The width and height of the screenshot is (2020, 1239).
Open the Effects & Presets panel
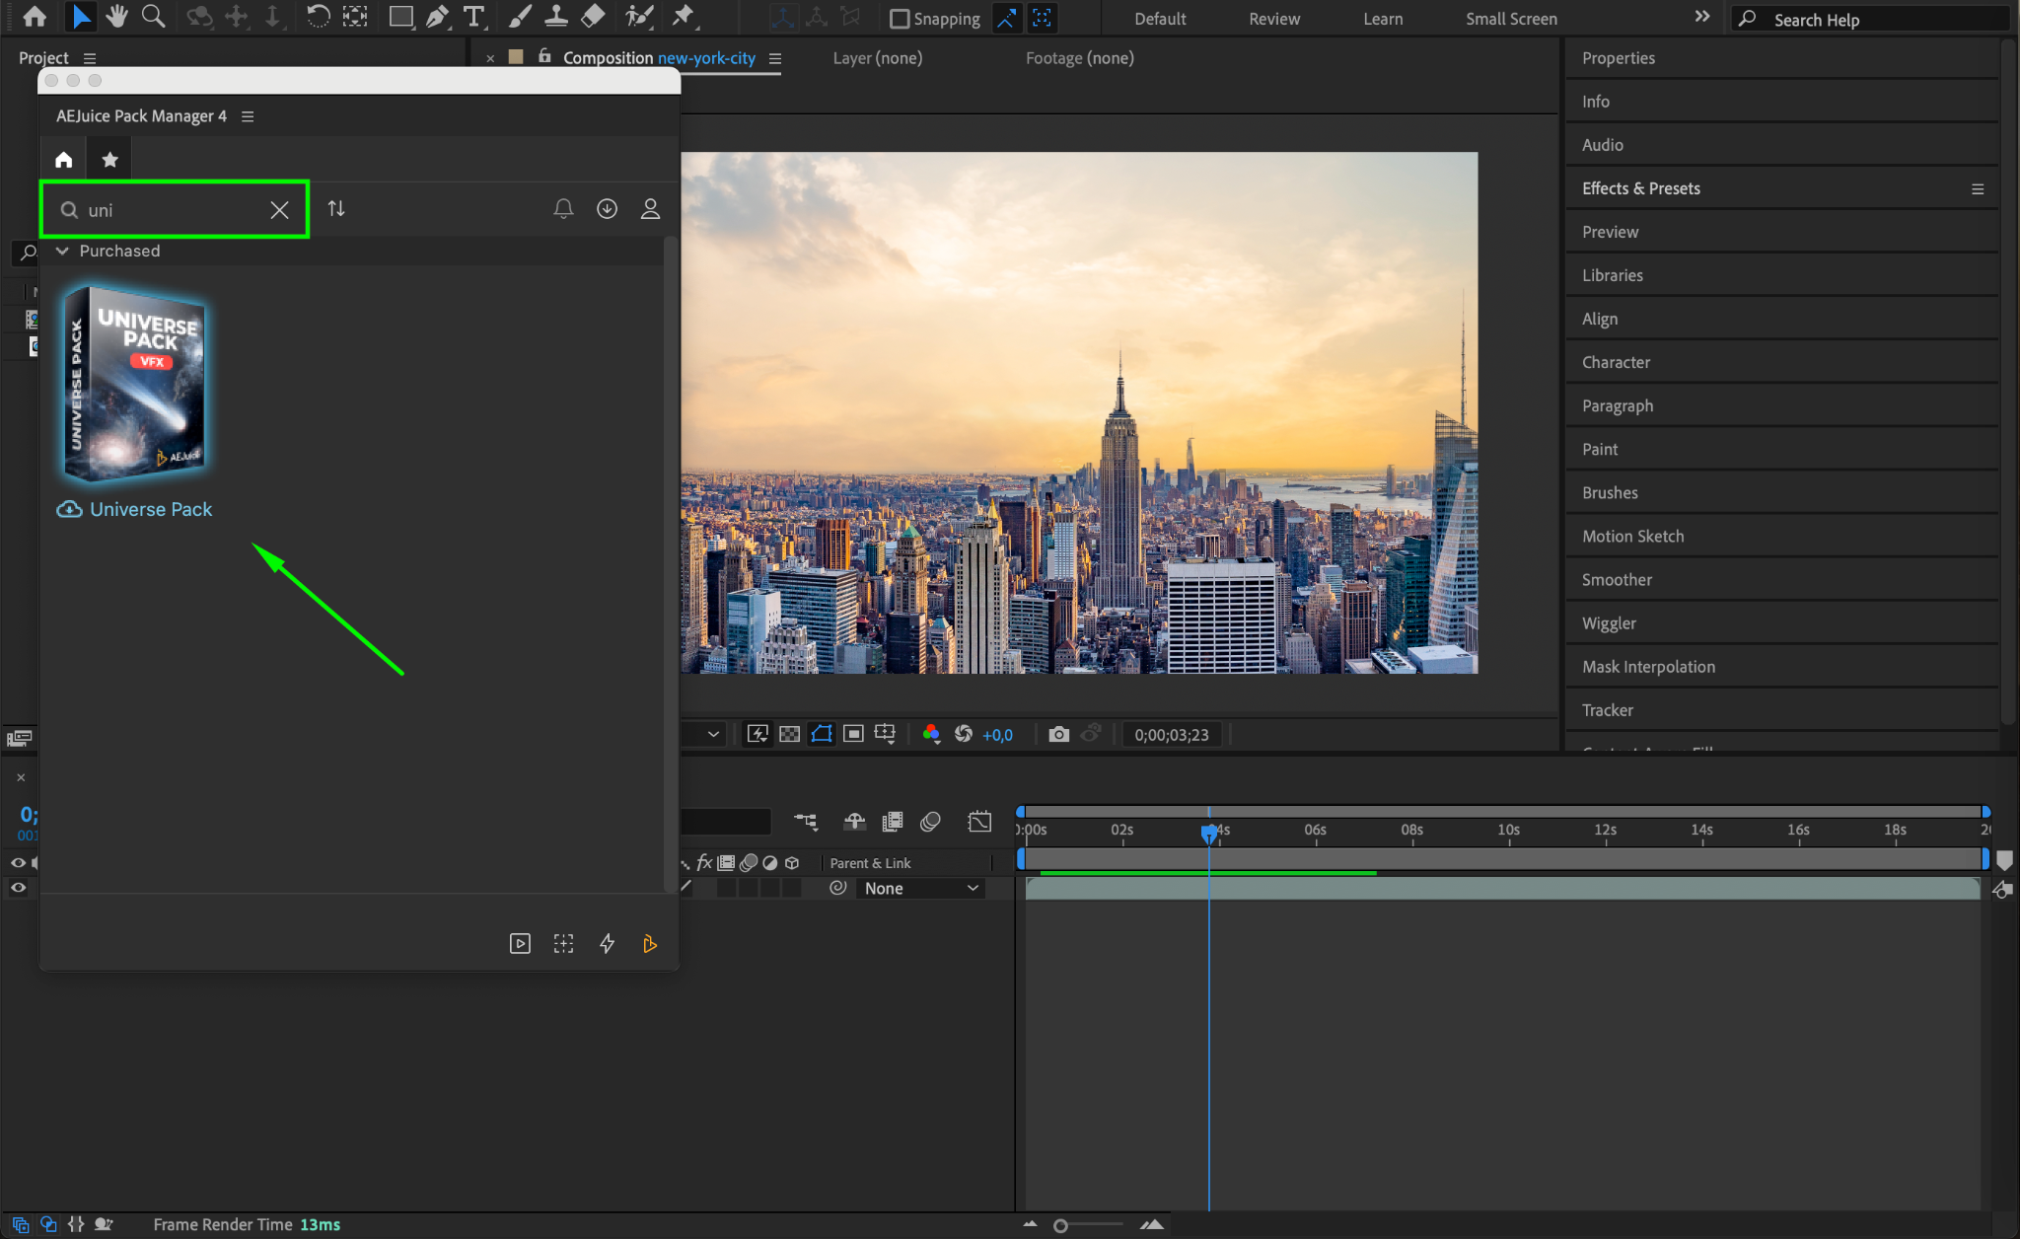(1640, 188)
